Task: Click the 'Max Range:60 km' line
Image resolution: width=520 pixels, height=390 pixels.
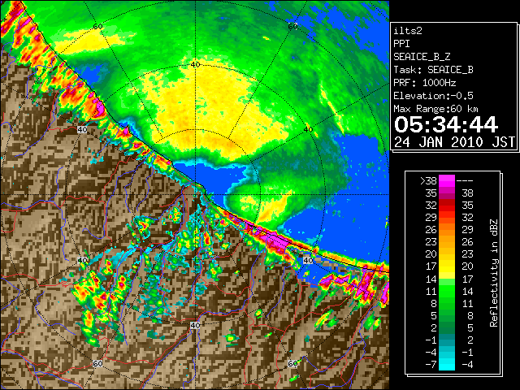Action: click(435, 109)
